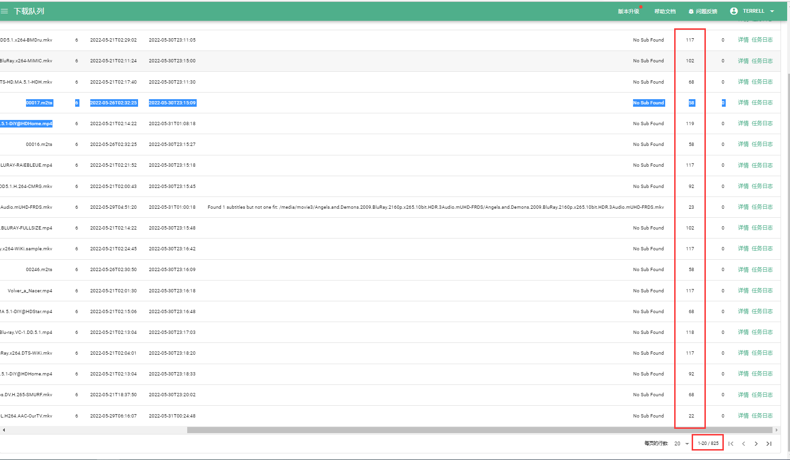The width and height of the screenshot is (790, 460).
Task: Open 任务日志 for the 00016.m2ts row
Action: click(x=762, y=144)
